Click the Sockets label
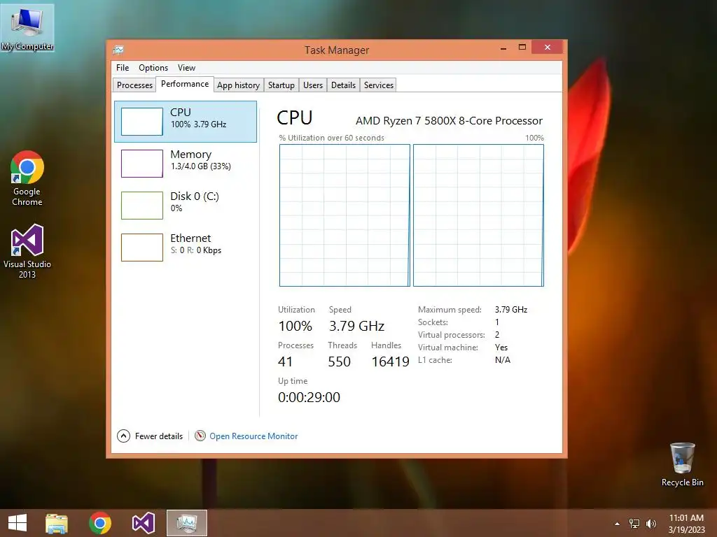The image size is (717, 537). 433,322
